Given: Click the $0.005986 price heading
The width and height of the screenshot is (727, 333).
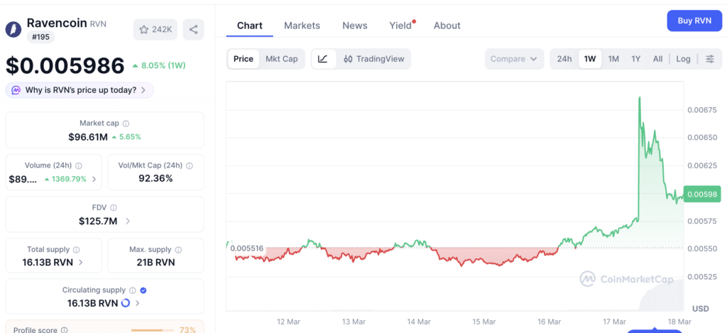Looking at the screenshot, I should 65,65.
